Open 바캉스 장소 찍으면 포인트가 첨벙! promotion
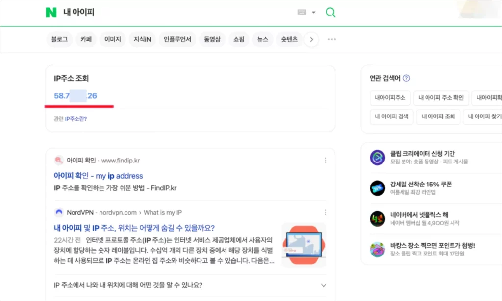Image resolution: width=502 pixels, height=301 pixels. 432,246
